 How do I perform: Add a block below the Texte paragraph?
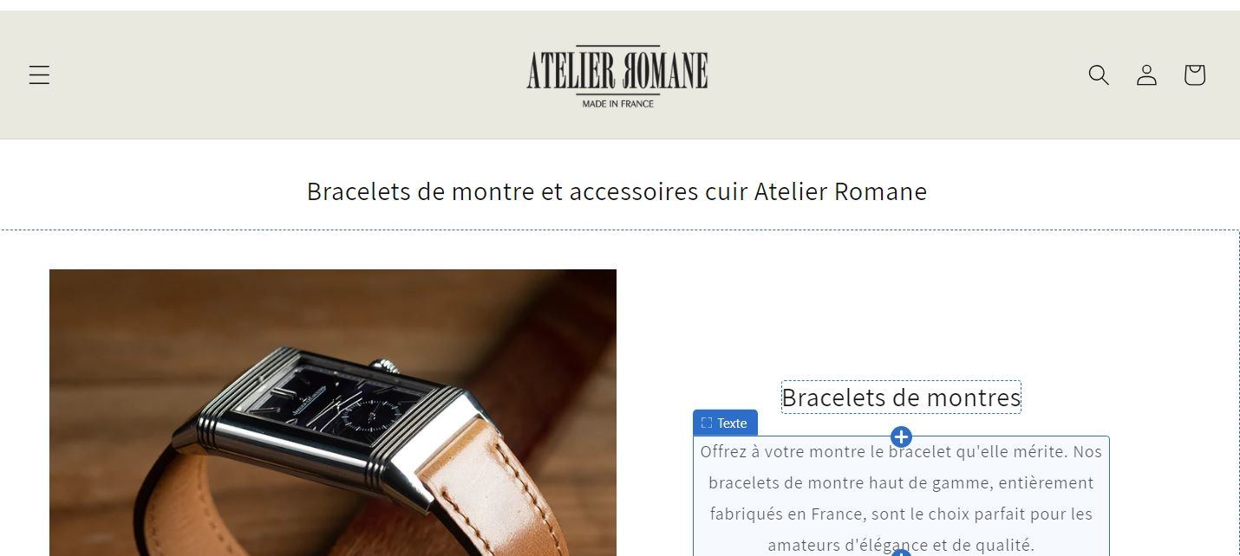coord(901,553)
